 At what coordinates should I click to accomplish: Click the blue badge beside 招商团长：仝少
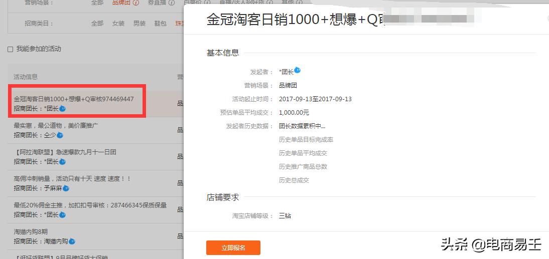point(60,135)
